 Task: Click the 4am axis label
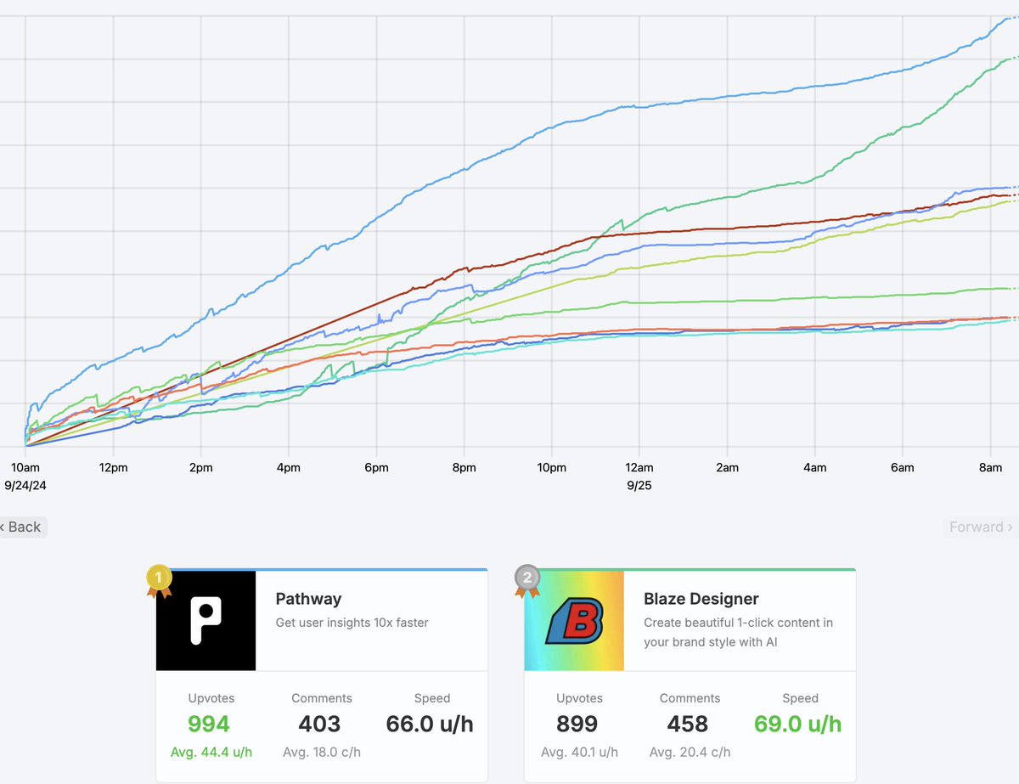(814, 468)
